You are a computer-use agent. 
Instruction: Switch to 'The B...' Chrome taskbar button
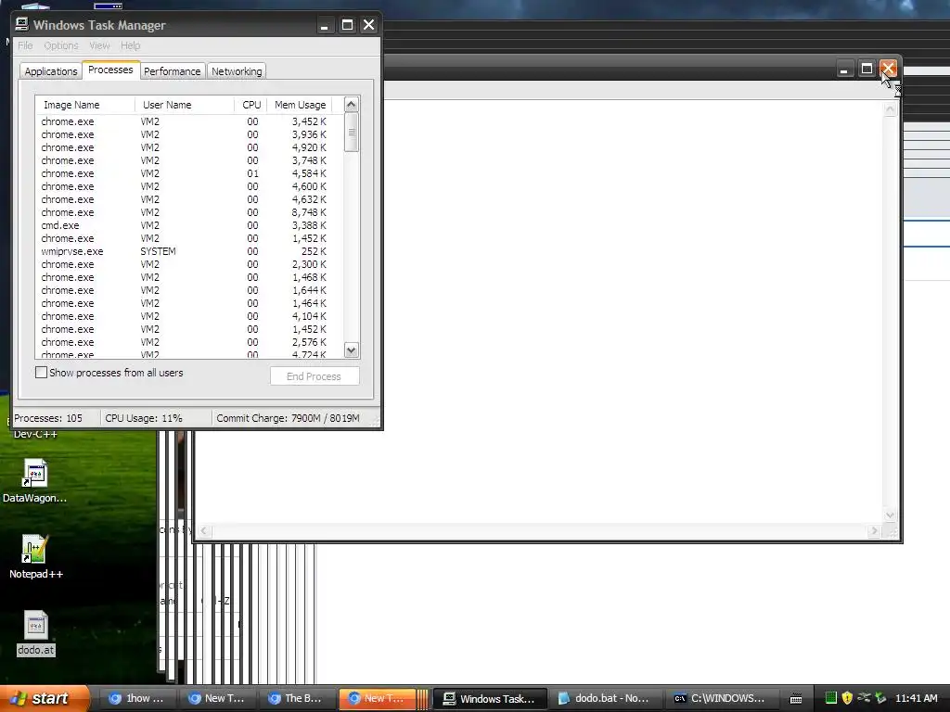coord(294,698)
